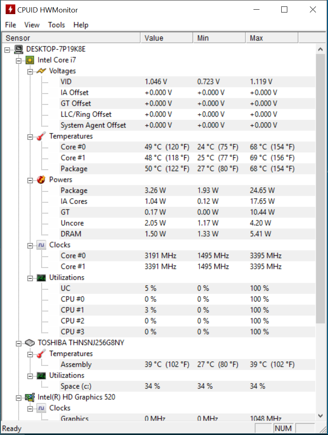Select the Core #1 temperature row
The height and width of the screenshot is (435, 328).
click(188, 158)
